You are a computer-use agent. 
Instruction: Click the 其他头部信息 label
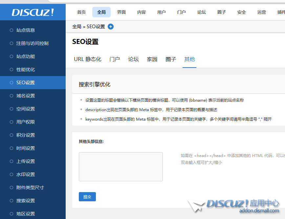click(x=91, y=142)
